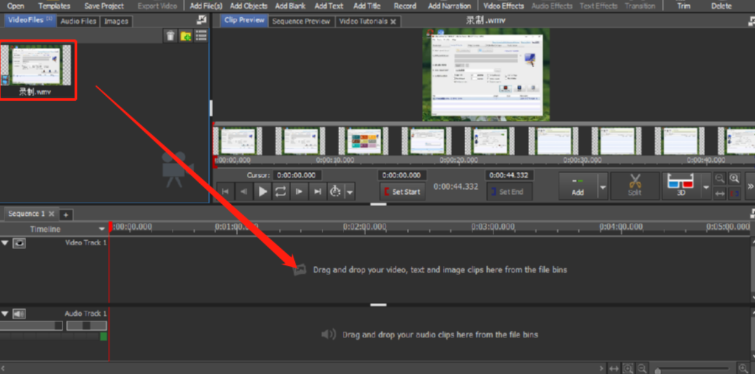
Task: Click the Set Start button
Action: pyautogui.click(x=401, y=192)
